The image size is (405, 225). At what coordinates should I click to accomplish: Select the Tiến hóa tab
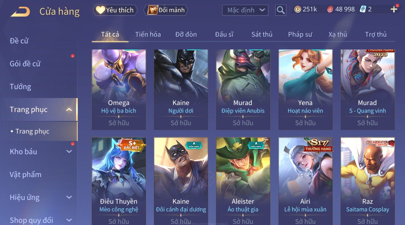click(148, 34)
